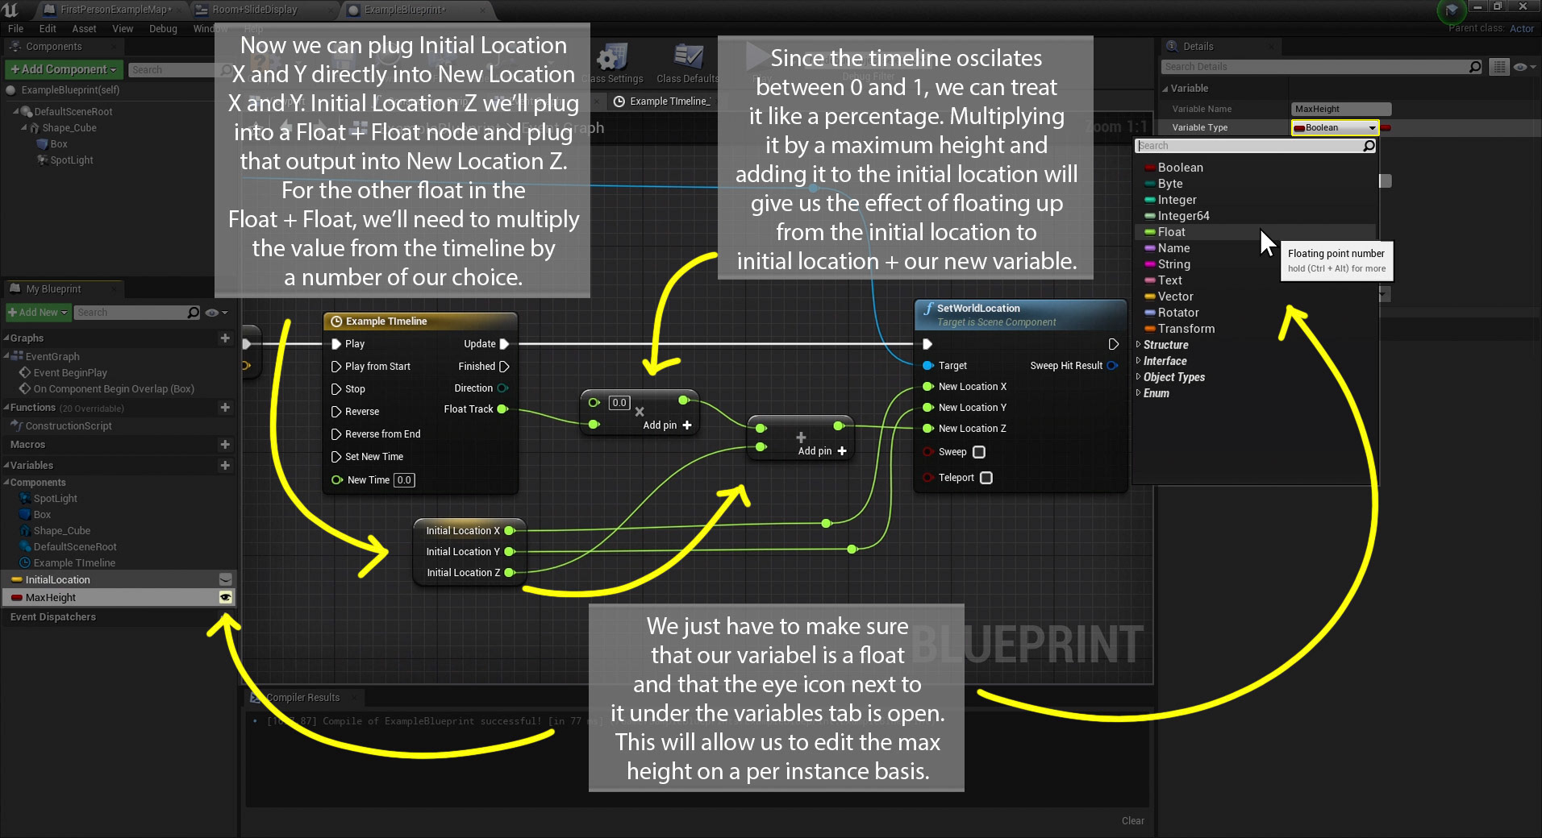Toggle the container type pill beside Variable Type
1542x838 pixels.
pyautogui.click(x=1386, y=128)
